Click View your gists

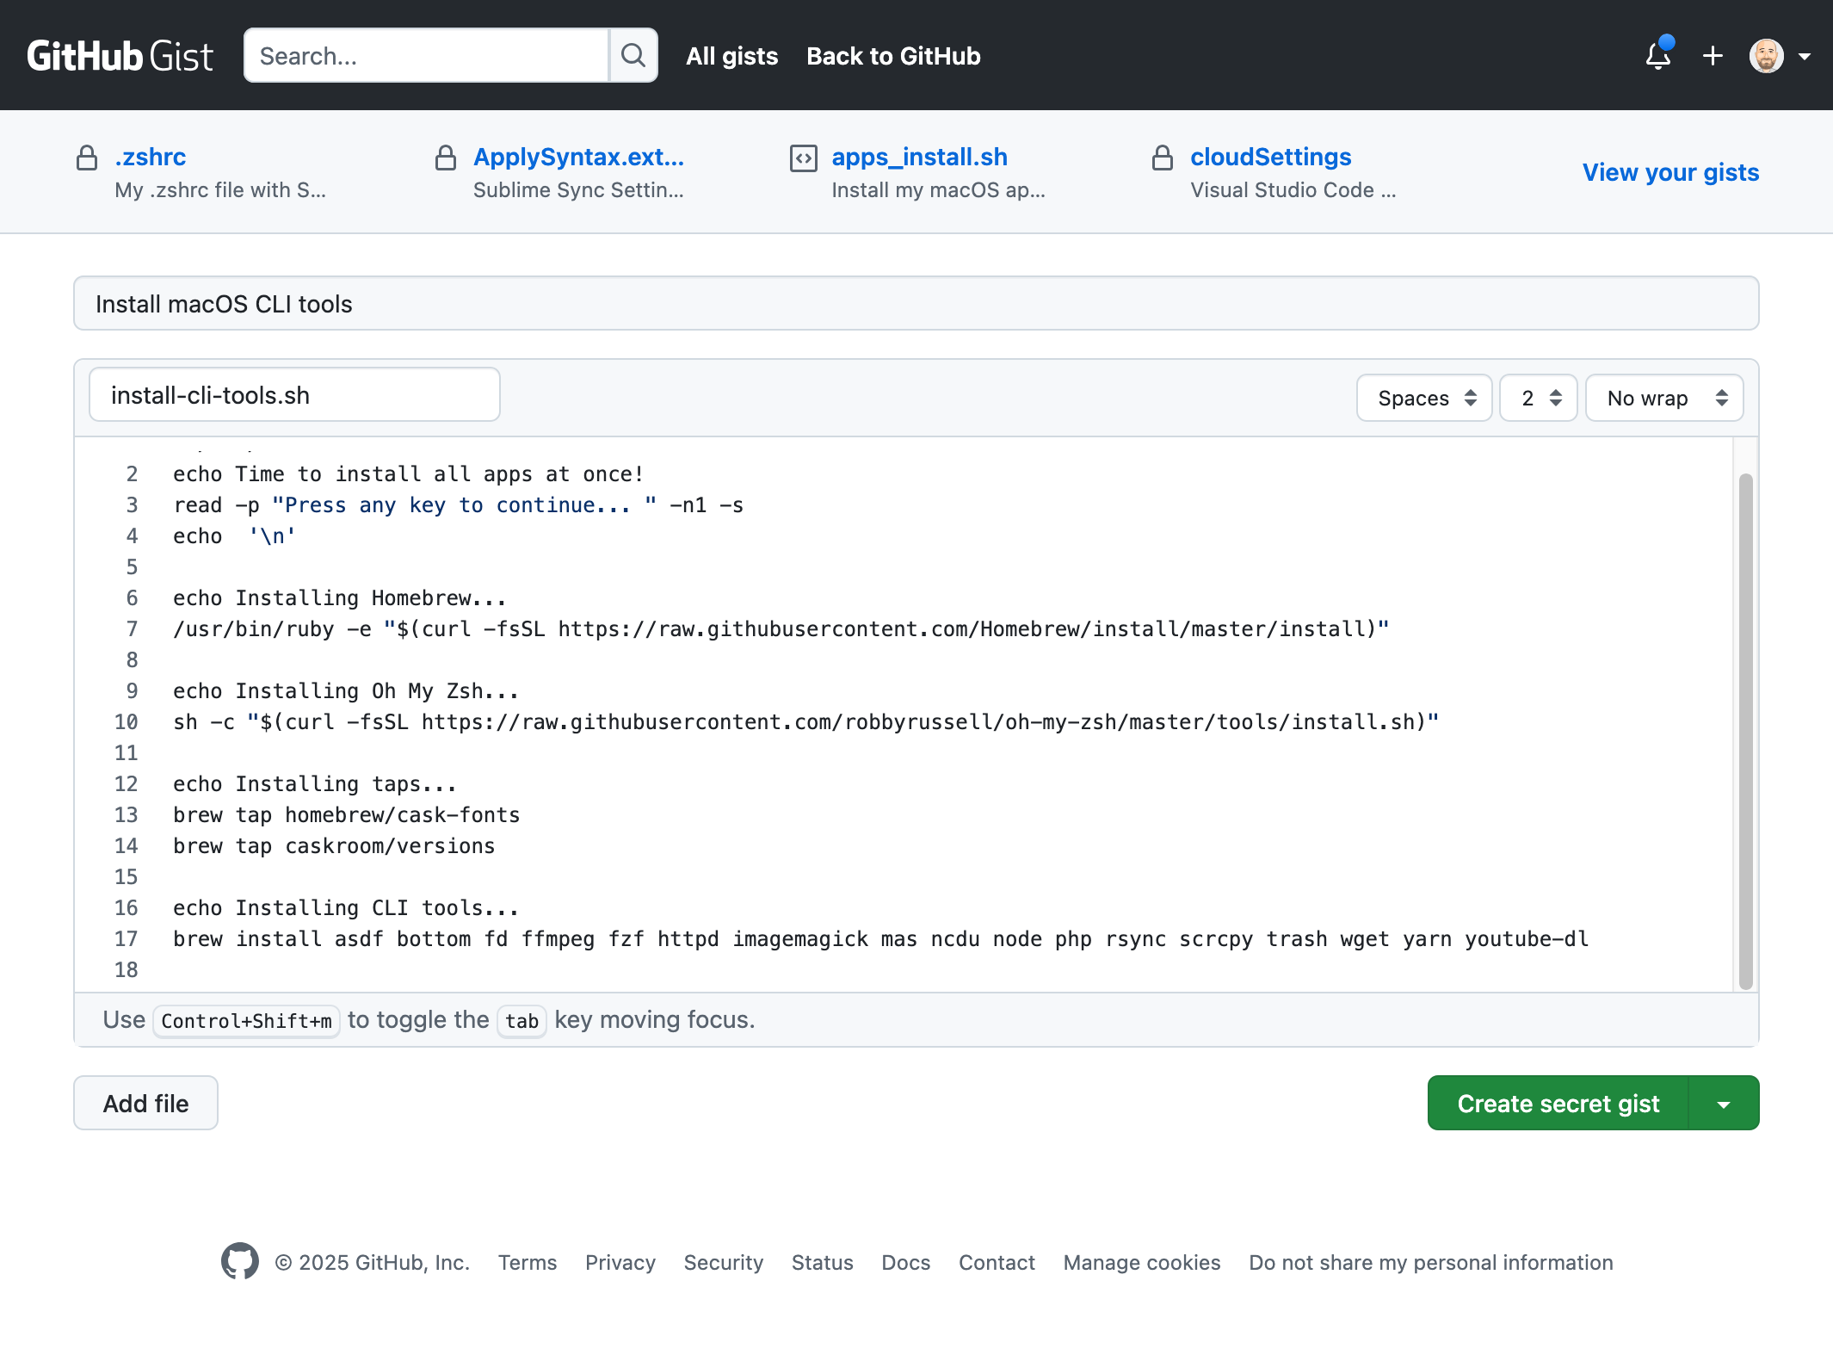tap(1669, 172)
